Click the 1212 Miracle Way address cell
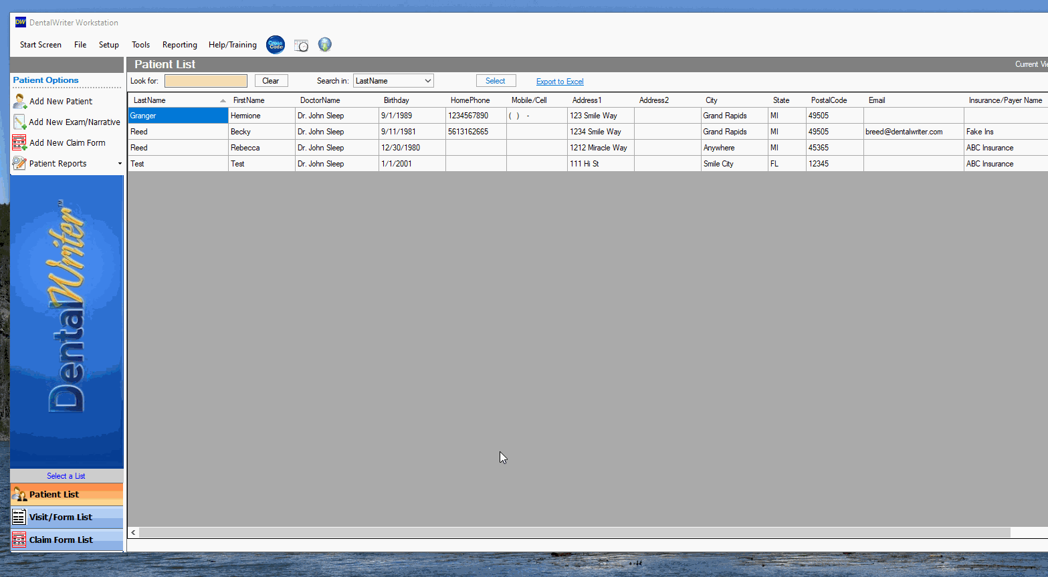Image resolution: width=1048 pixels, height=577 pixels. (x=601, y=148)
